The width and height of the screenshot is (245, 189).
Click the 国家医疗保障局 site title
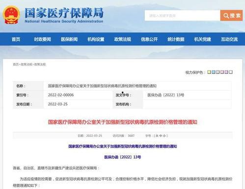coord(64,13)
